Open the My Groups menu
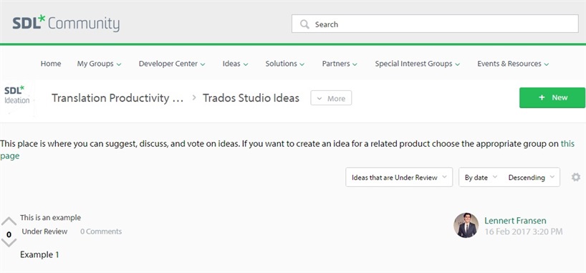 99,64
